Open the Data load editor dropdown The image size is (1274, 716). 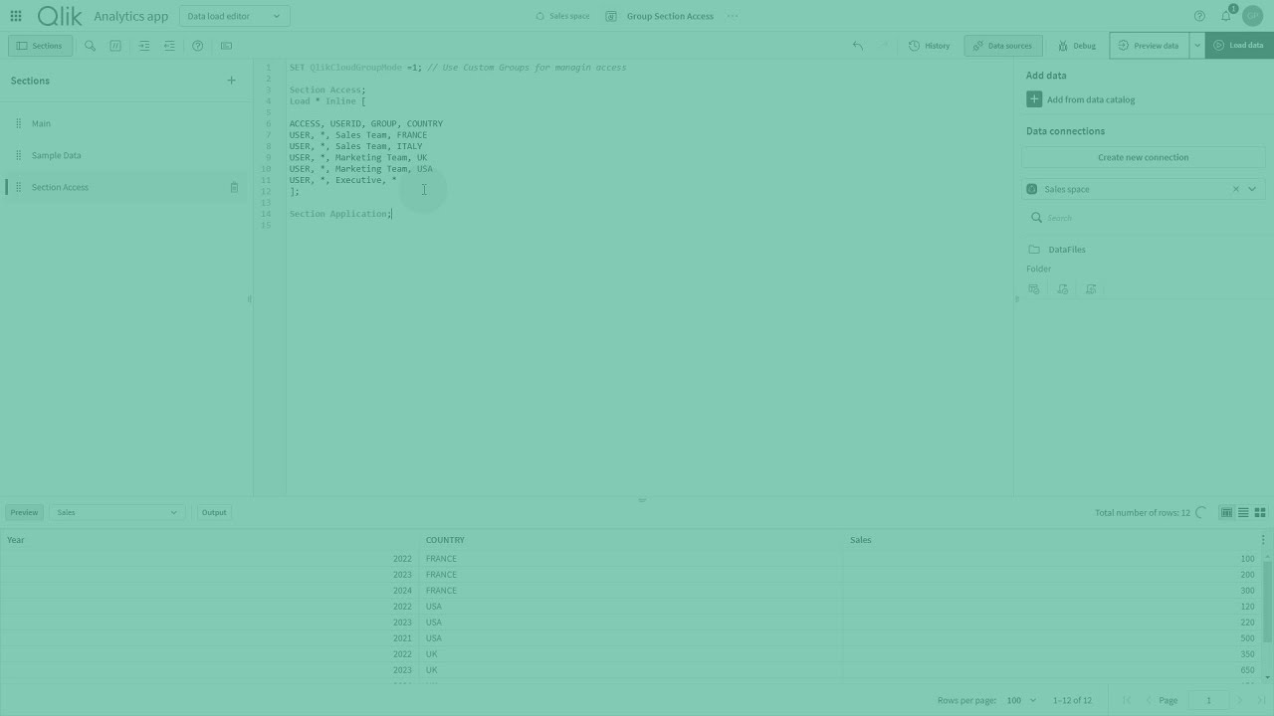234,16
